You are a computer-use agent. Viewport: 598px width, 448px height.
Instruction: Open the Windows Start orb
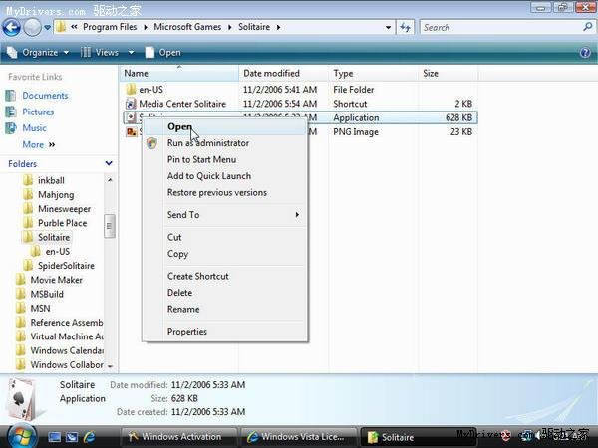(22, 435)
